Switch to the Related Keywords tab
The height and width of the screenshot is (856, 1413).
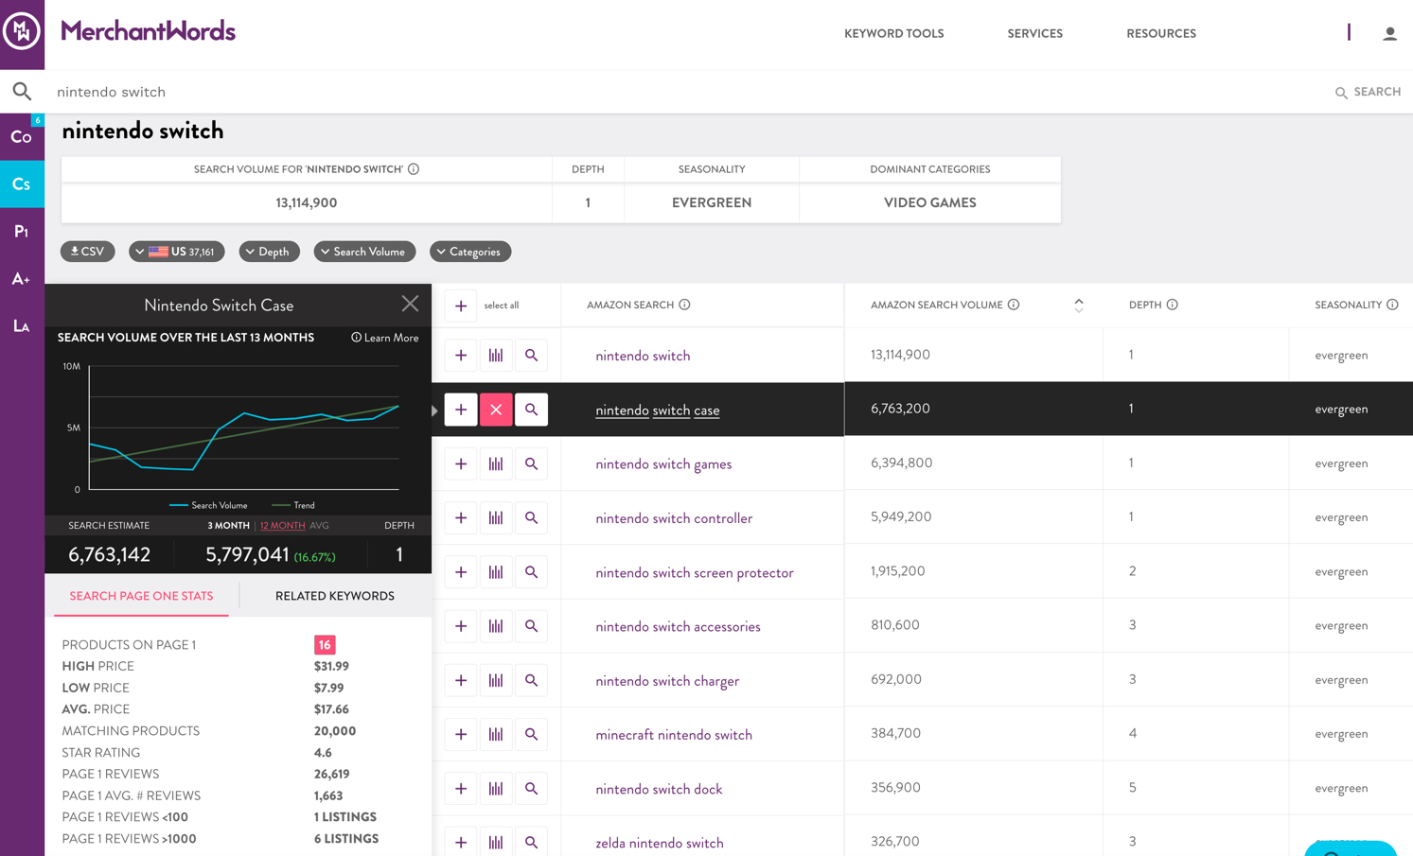[x=334, y=596]
